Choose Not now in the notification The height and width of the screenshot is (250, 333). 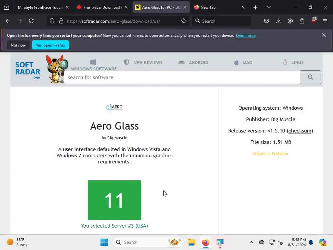18,45
